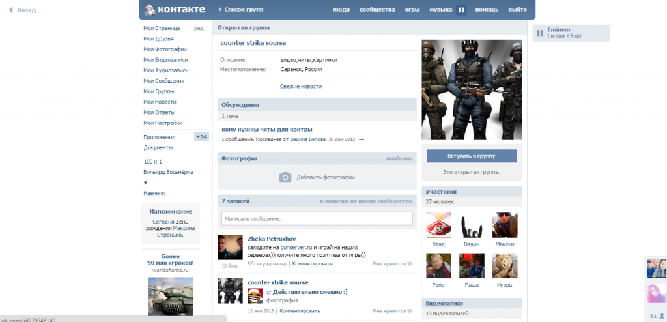The height and width of the screenshot is (322, 667).
Task: Open the сообщества menu item
Action: point(377,10)
